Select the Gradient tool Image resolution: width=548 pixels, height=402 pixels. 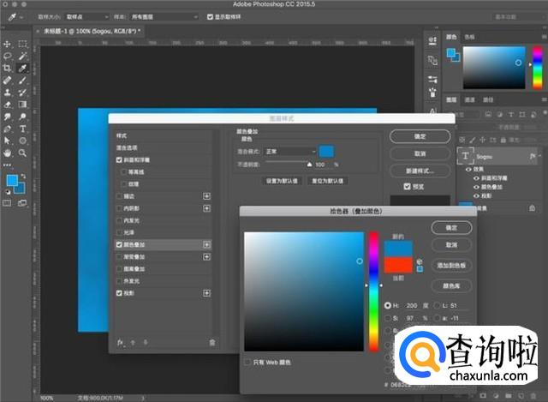23,105
